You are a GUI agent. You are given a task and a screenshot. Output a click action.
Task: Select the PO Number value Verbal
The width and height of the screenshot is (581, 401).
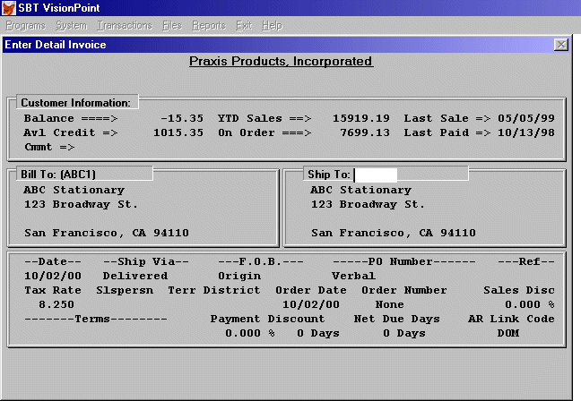(x=354, y=276)
